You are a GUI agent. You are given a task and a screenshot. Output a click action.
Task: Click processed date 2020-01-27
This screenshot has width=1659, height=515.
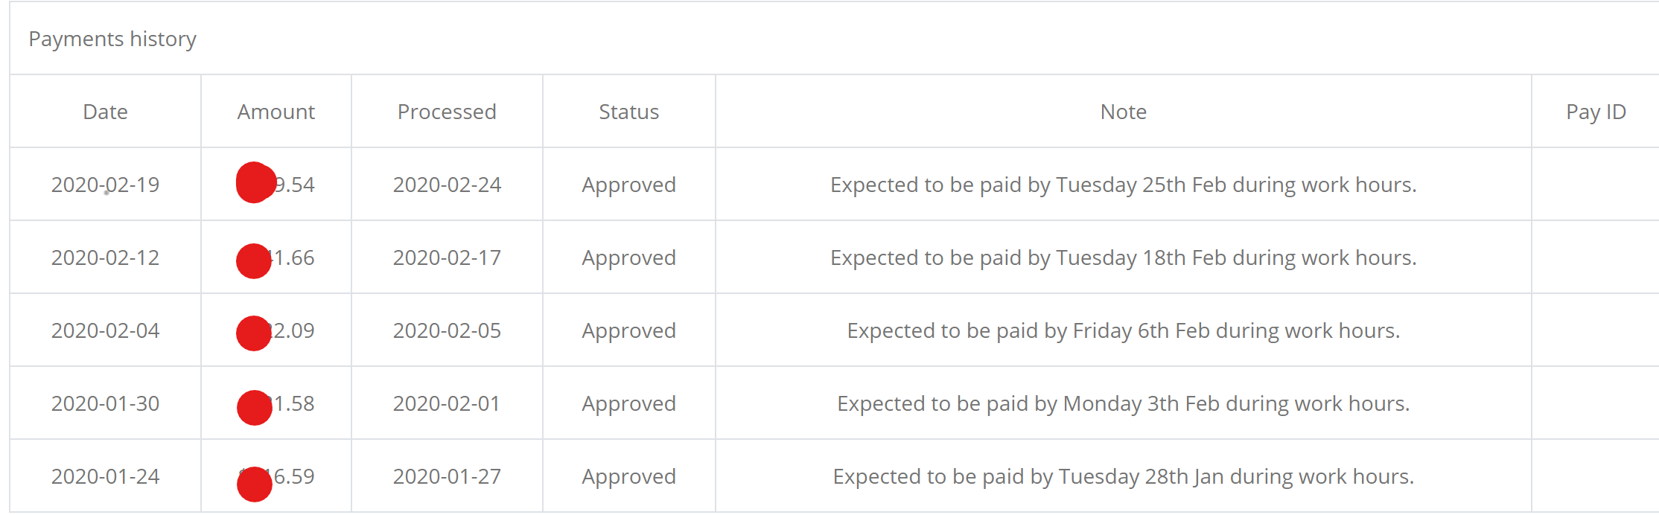[x=447, y=476]
